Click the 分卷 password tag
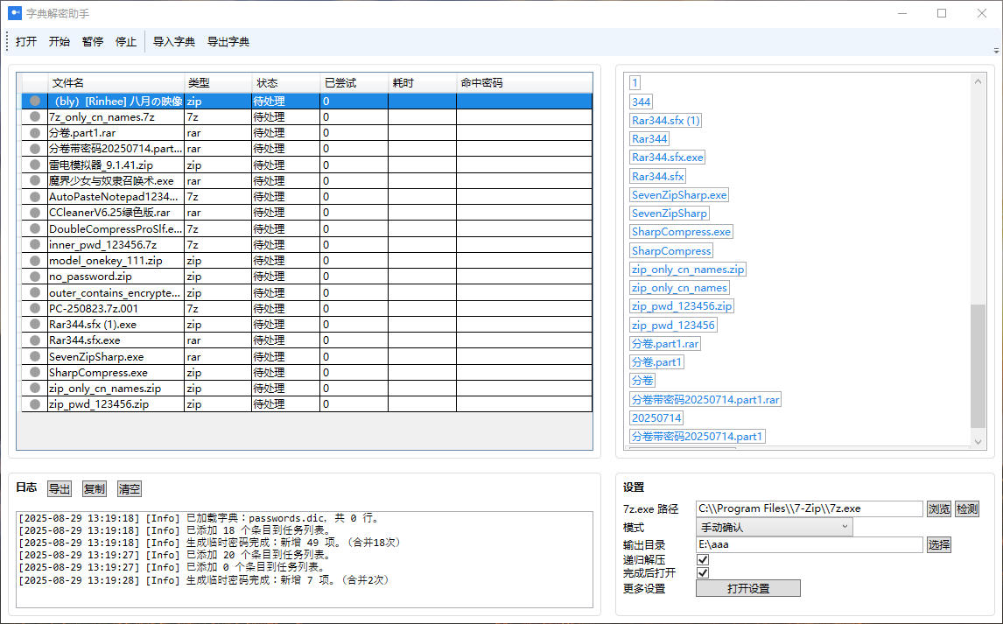 click(642, 381)
